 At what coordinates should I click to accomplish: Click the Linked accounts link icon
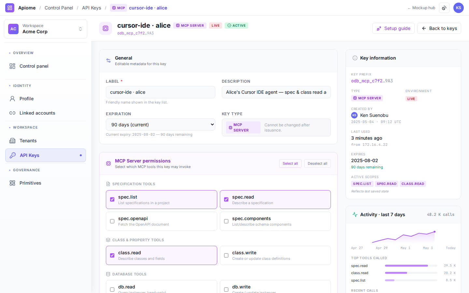[x=12, y=113]
